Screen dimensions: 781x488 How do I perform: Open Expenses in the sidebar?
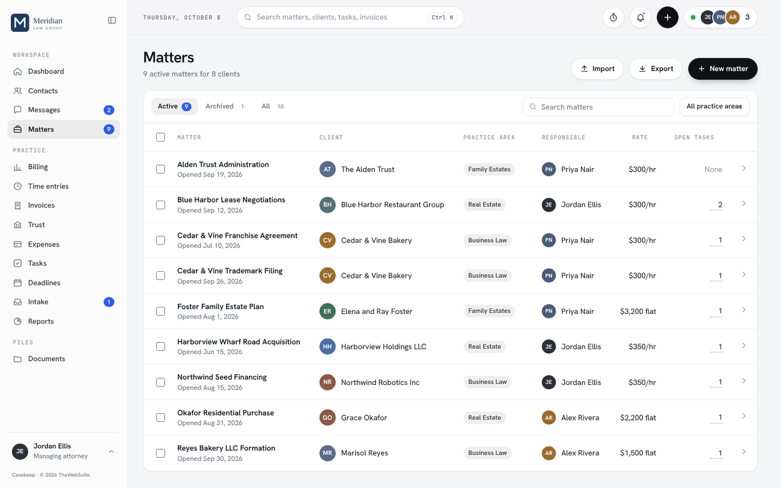[64, 244]
